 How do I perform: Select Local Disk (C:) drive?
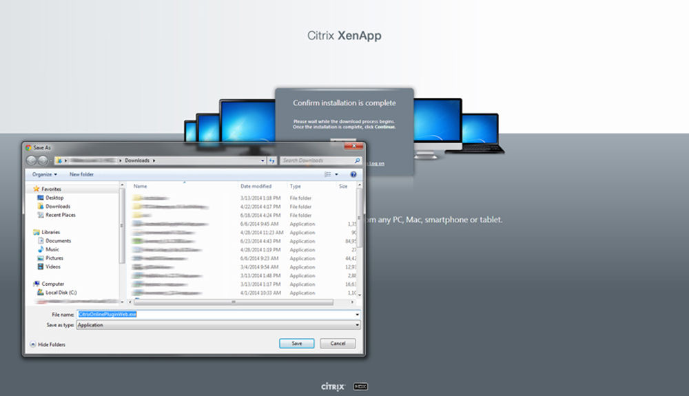(x=61, y=292)
